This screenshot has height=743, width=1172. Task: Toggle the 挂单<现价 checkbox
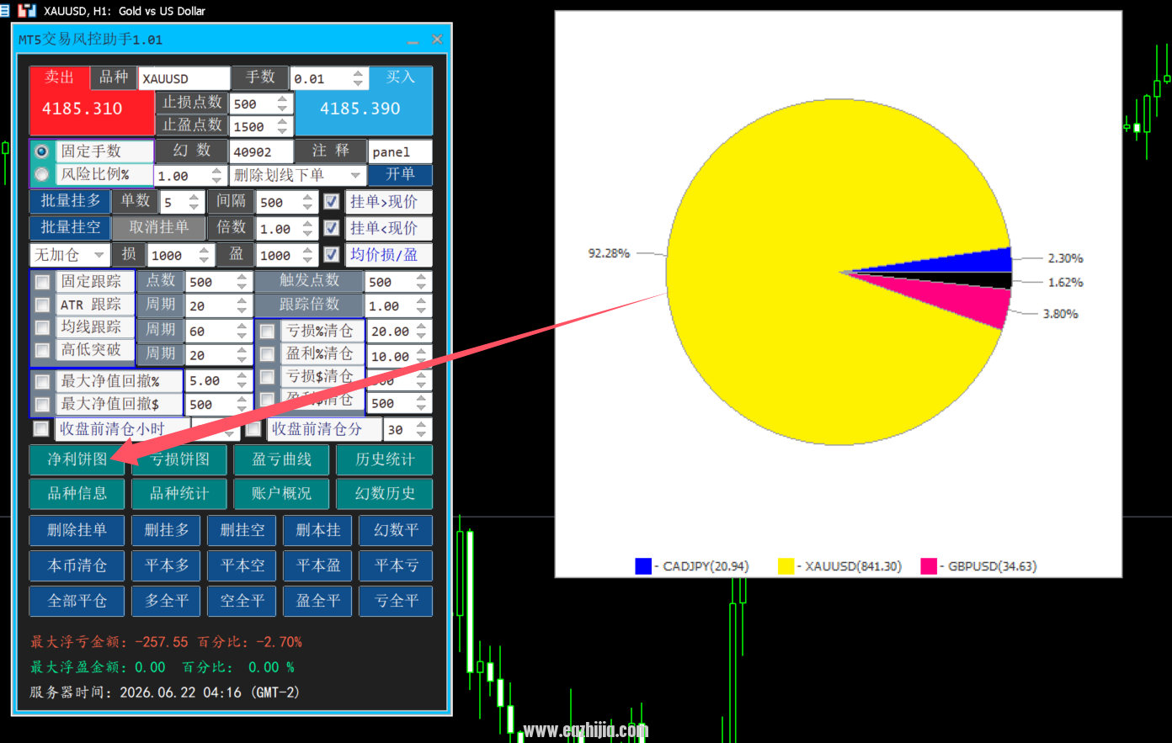coord(332,228)
